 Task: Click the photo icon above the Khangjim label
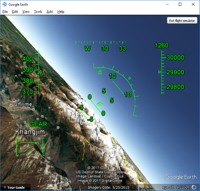(x=37, y=119)
